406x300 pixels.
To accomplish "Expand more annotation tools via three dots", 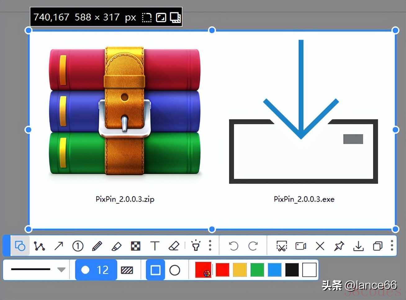I will (210, 245).
